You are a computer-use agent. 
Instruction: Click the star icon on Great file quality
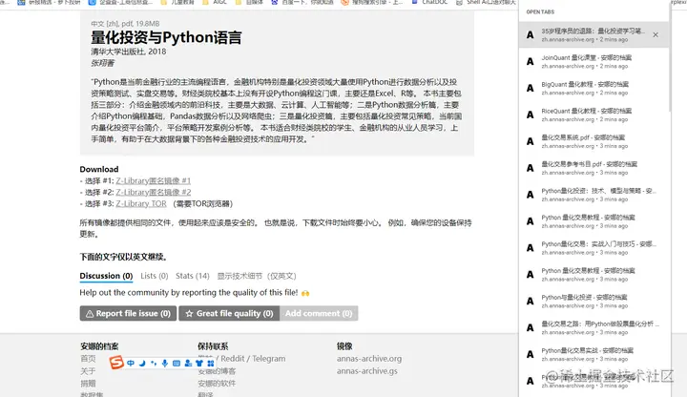(189, 314)
